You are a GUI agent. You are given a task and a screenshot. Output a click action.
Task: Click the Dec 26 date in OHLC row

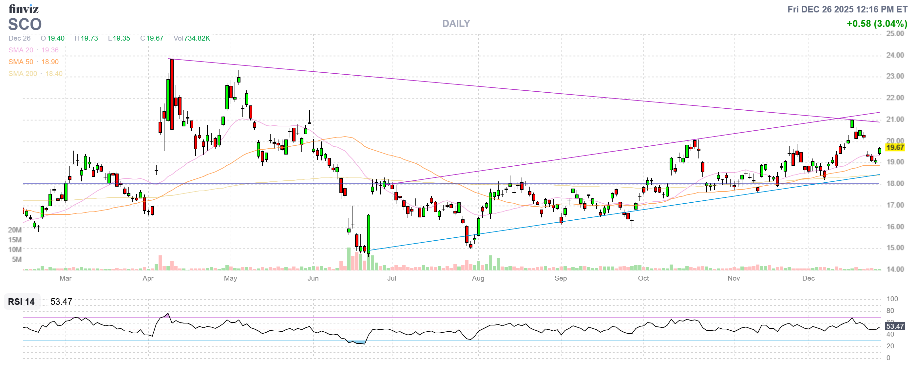(x=20, y=38)
